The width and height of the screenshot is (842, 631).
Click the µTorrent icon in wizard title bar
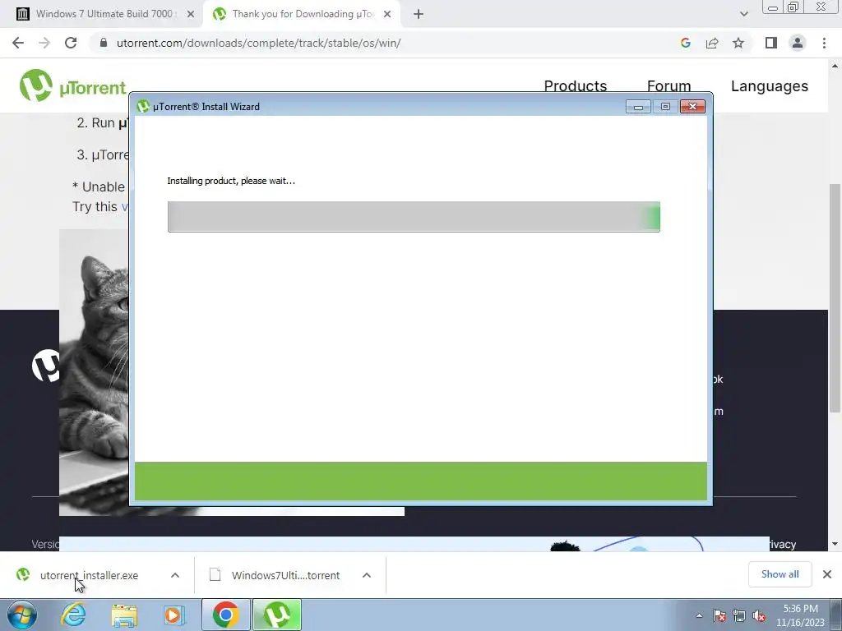pos(143,106)
